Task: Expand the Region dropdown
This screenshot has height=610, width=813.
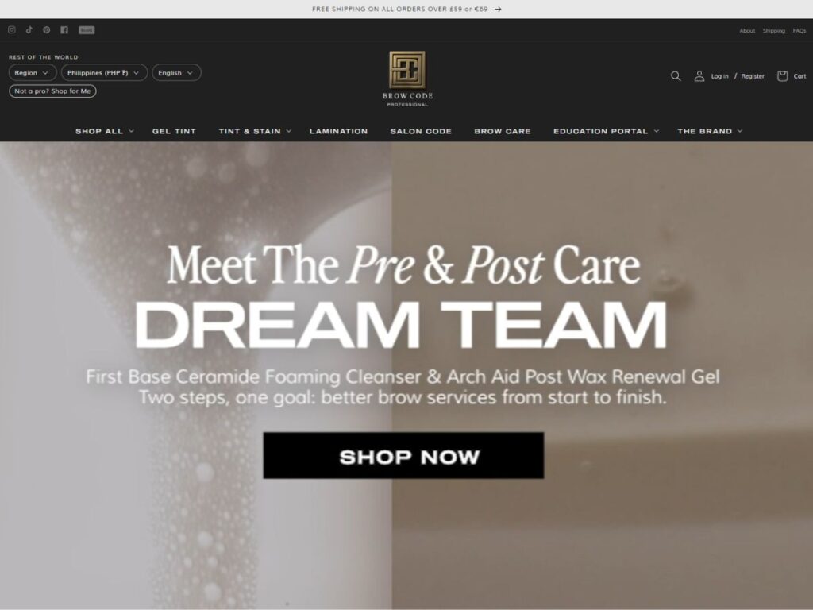Action: (x=32, y=72)
